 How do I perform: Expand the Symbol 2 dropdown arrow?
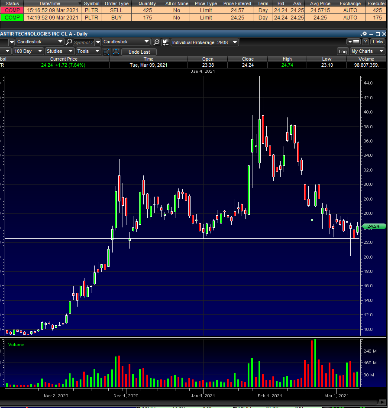[x=98, y=42]
